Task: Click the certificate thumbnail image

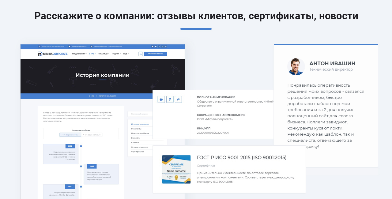Action: [x=176, y=169]
